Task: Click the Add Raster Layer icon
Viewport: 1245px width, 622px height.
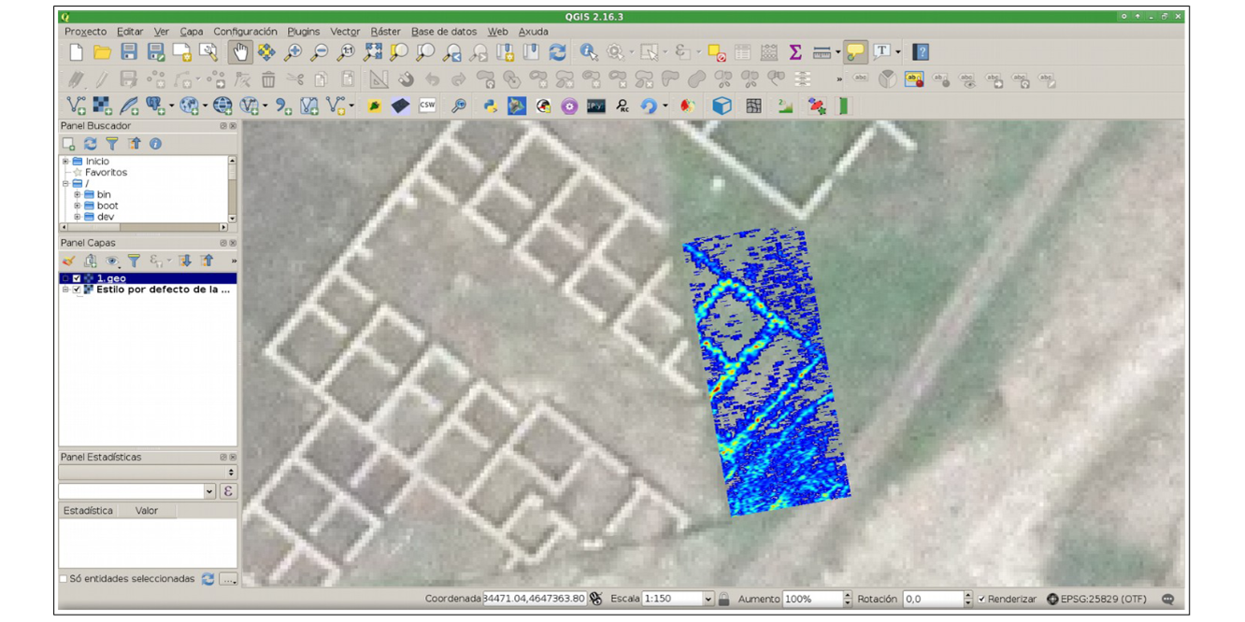Action: click(102, 106)
